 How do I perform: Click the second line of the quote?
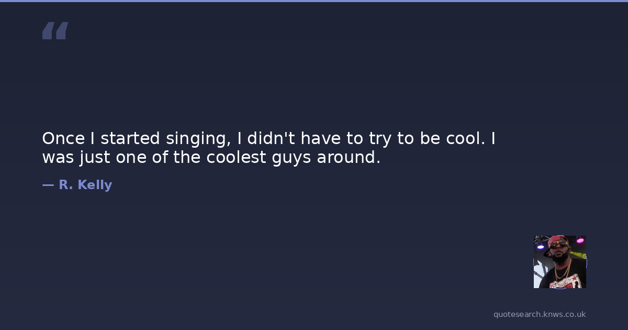[211, 157]
